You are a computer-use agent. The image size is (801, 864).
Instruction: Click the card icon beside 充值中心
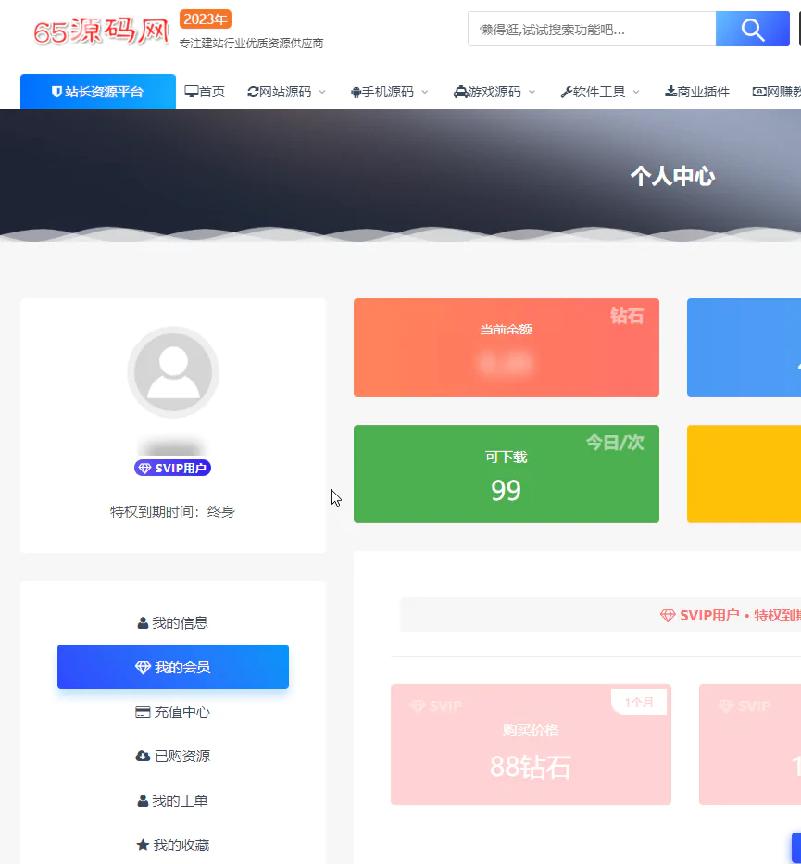143,712
